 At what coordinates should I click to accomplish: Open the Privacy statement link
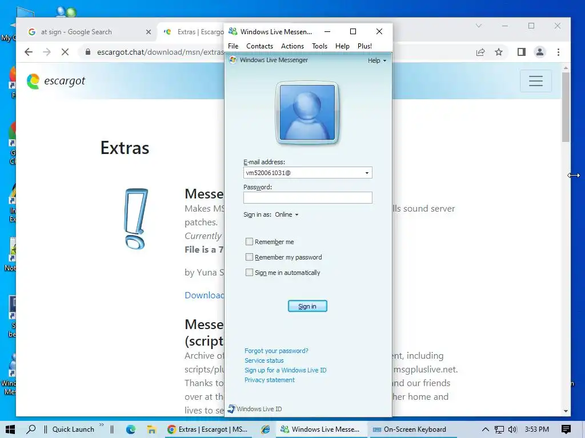click(x=270, y=380)
